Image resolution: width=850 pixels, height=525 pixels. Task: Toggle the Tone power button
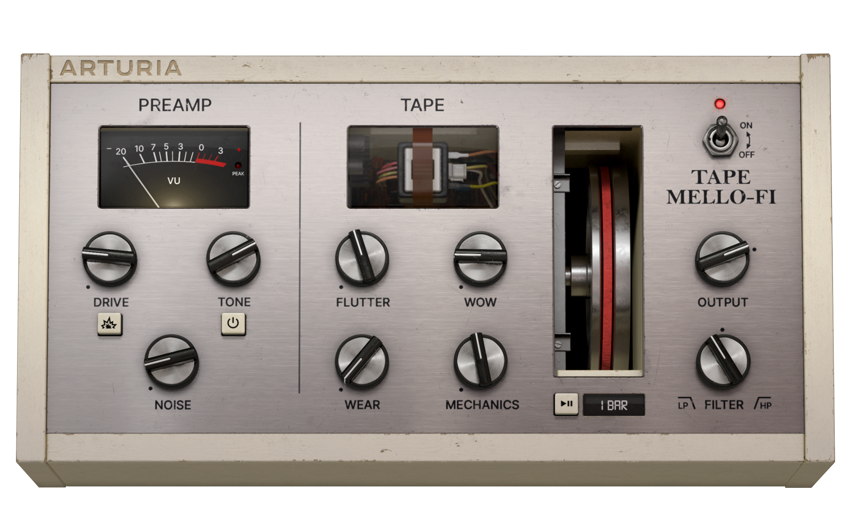(233, 324)
